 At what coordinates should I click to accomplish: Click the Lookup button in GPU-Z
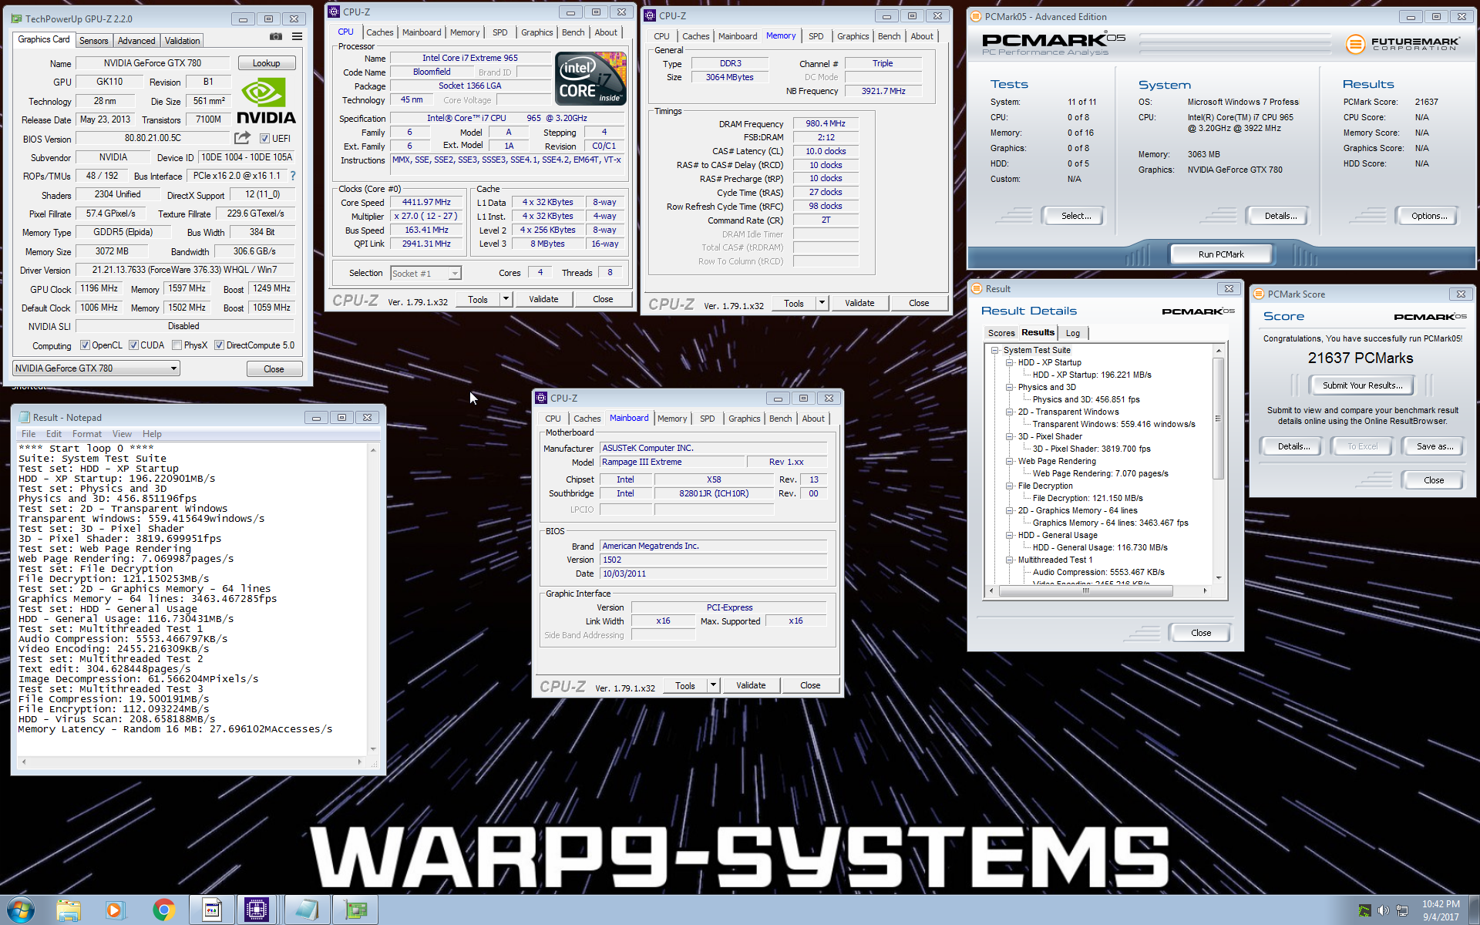point(266,63)
